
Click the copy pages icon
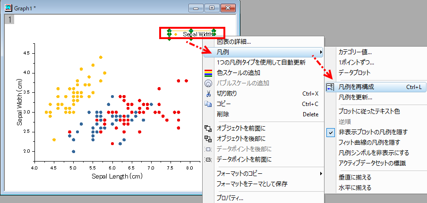[208, 104]
